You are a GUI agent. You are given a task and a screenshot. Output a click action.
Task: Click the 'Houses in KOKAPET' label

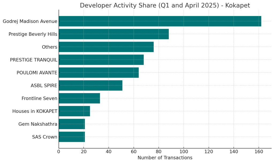35,111
